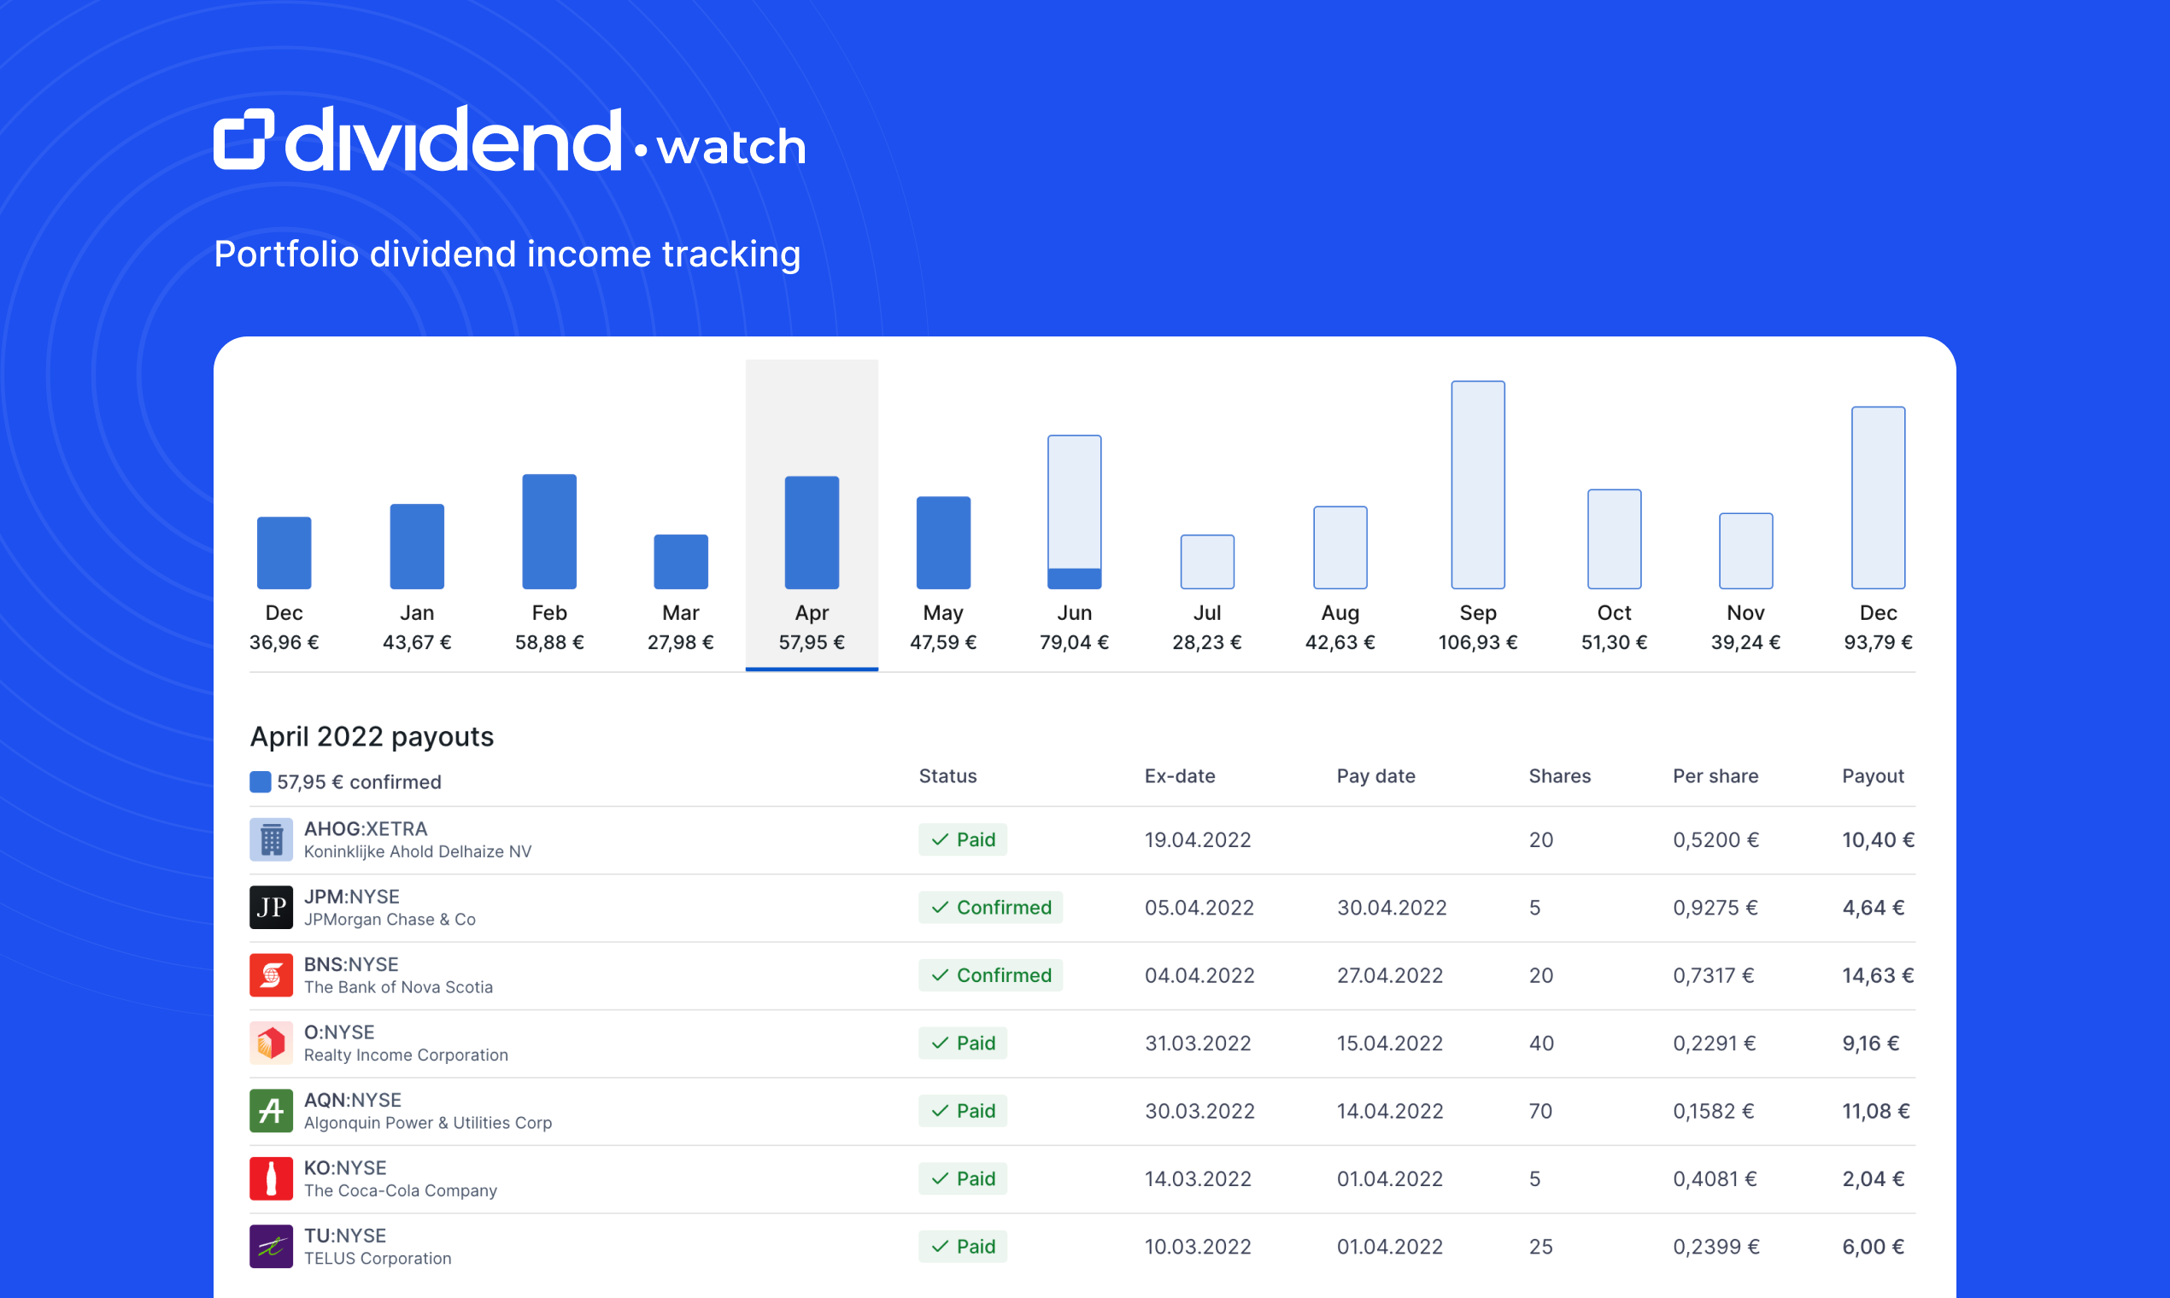Click the Koninklijke Ahold Delhaize building icon
2170x1298 pixels.
click(x=273, y=839)
